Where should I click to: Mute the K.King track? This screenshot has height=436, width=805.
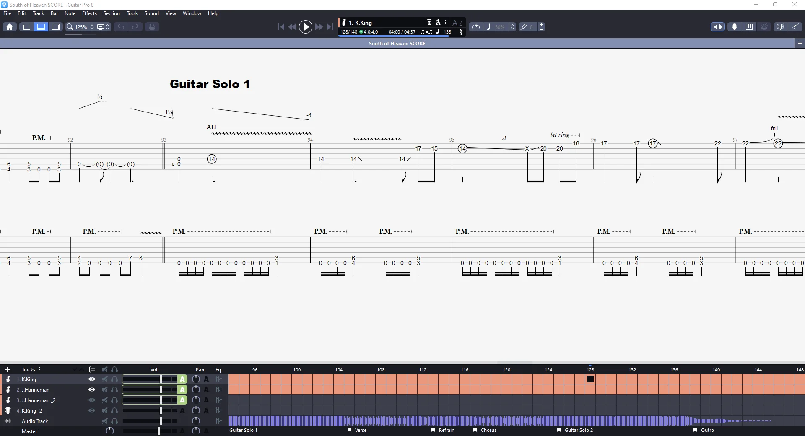point(105,379)
